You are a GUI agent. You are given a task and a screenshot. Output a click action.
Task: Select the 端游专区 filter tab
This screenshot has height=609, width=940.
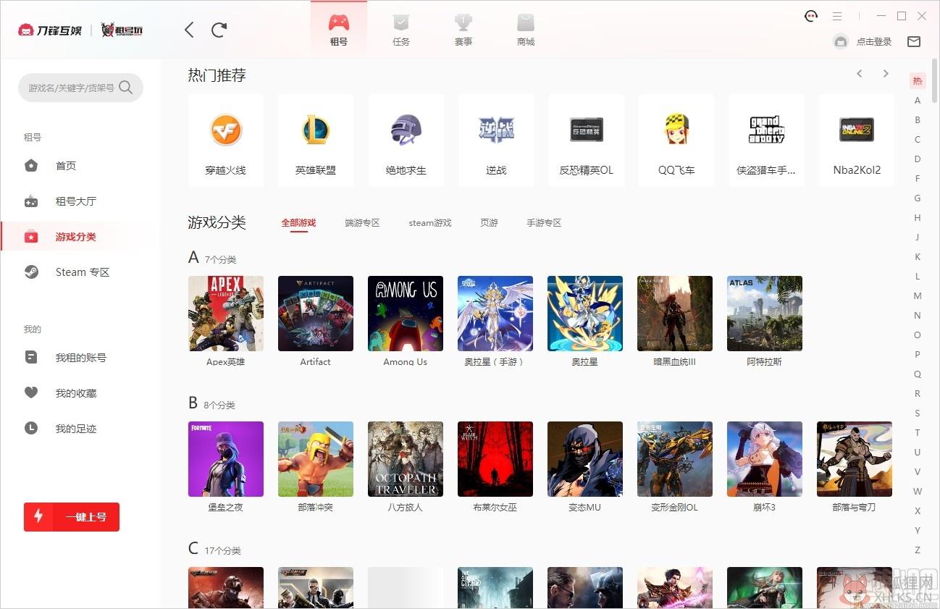362,223
